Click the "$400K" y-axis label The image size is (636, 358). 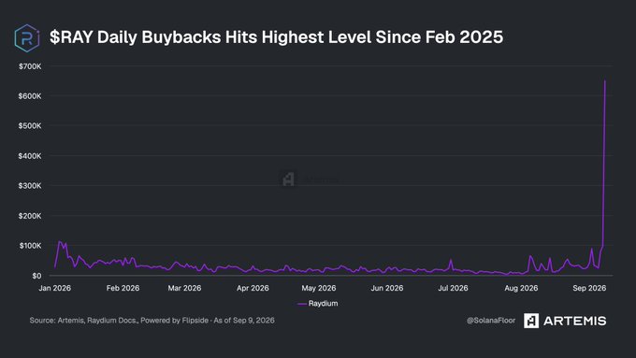pyautogui.click(x=30, y=156)
